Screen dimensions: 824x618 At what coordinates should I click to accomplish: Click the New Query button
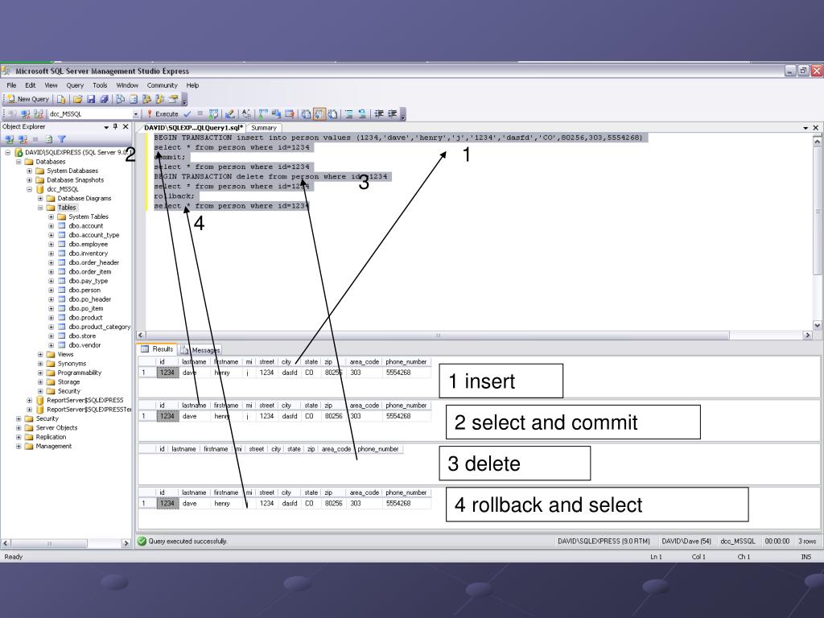[28, 99]
